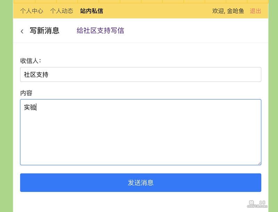Screen dimensions: 278x212
Task: Switch to the 个人动态 tab
Action: click(62, 11)
